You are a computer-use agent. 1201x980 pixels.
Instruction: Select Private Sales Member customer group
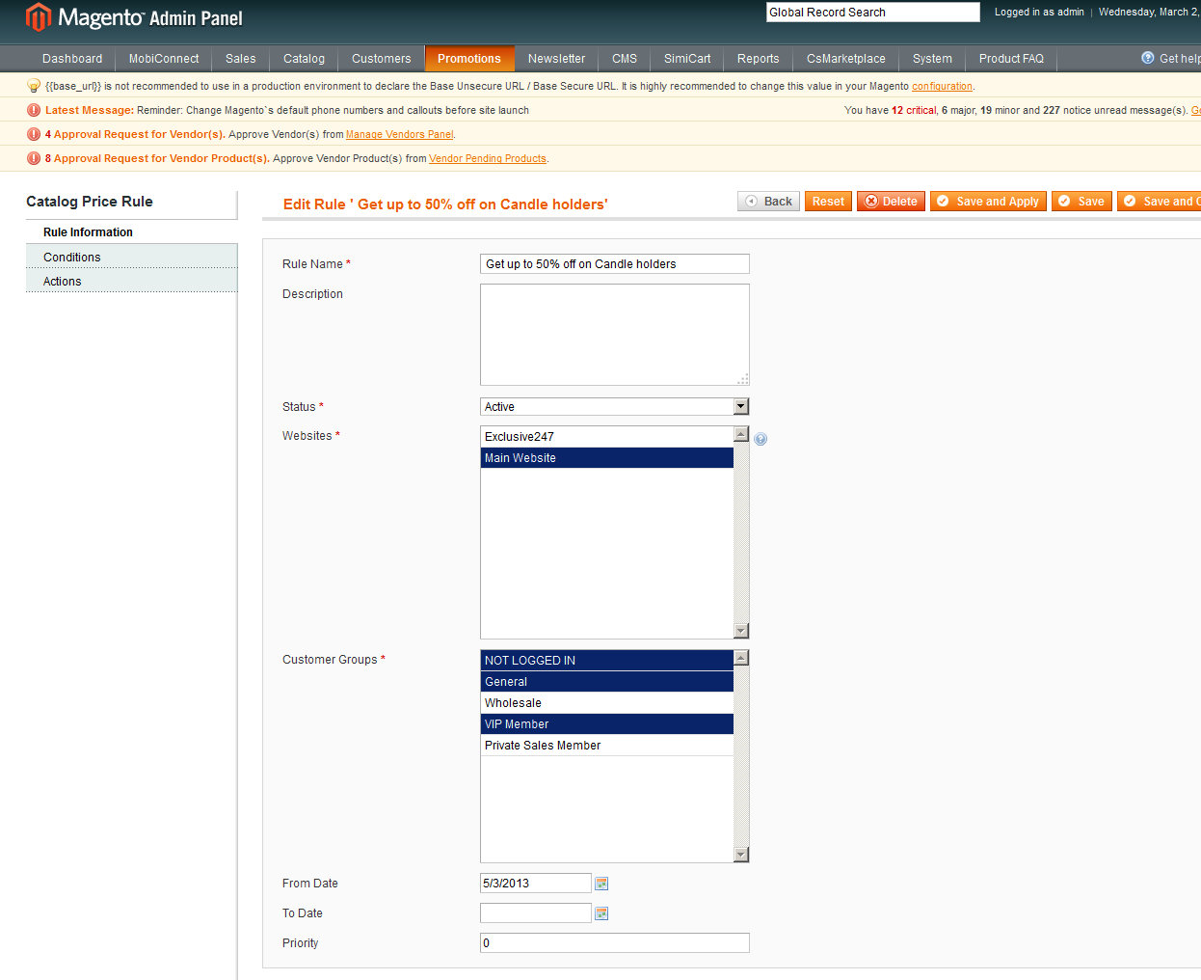point(607,746)
